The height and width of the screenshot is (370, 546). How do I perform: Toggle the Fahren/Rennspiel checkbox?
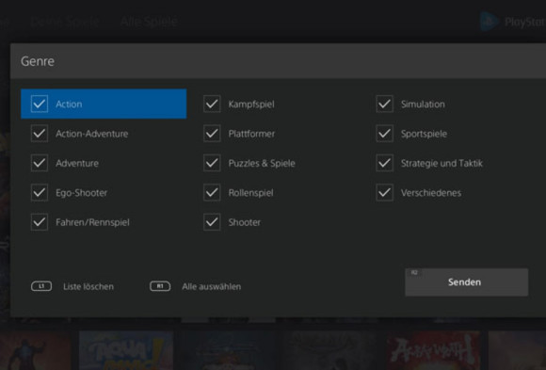(40, 222)
